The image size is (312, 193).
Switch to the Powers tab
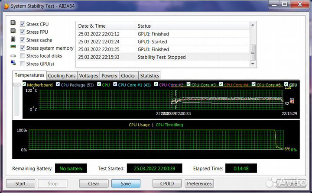(x=109, y=76)
